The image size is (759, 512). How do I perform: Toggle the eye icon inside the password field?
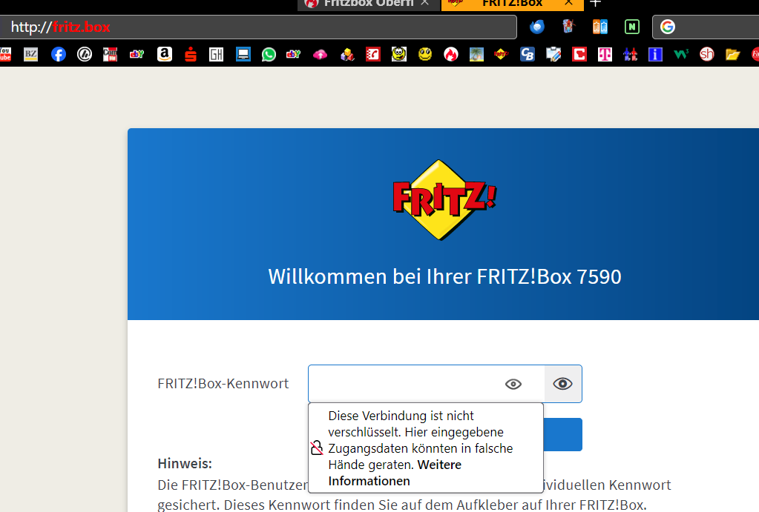pyautogui.click(x=513, y=384)
